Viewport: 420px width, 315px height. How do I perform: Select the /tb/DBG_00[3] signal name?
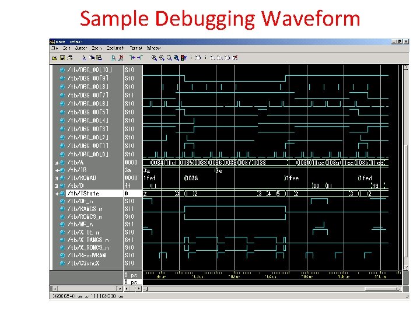coord(88,129)
